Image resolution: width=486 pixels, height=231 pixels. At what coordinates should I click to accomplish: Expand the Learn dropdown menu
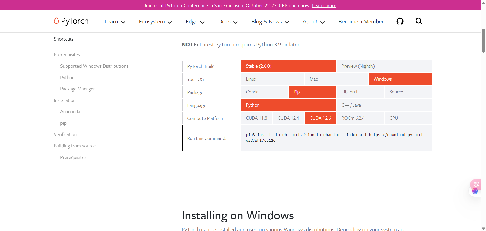pos(115,22)
